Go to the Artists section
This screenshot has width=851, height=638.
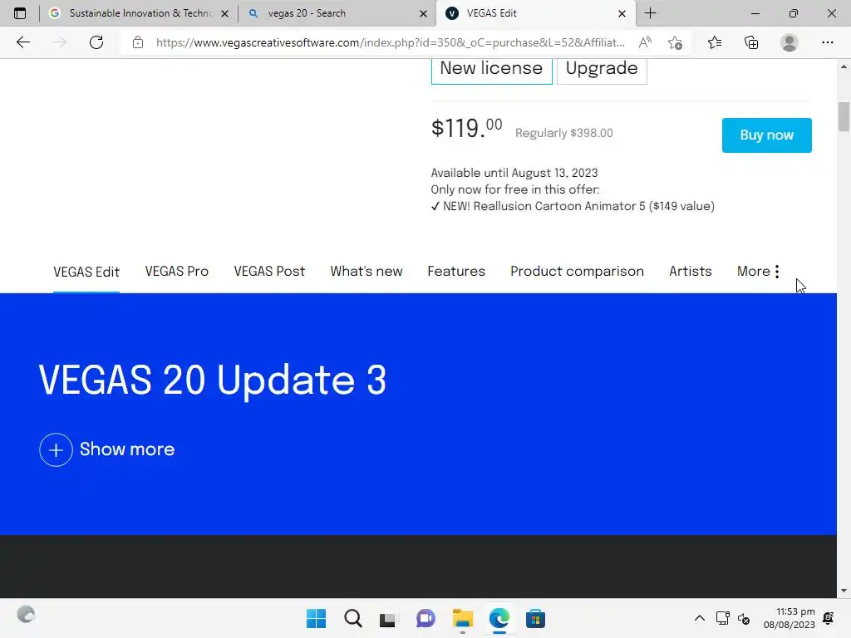690,272
